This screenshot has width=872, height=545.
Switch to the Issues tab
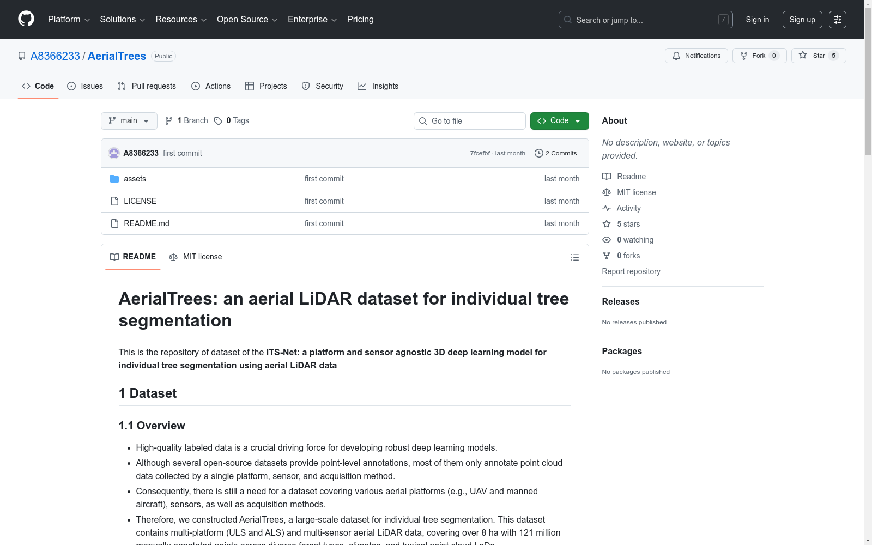point(85,86)
